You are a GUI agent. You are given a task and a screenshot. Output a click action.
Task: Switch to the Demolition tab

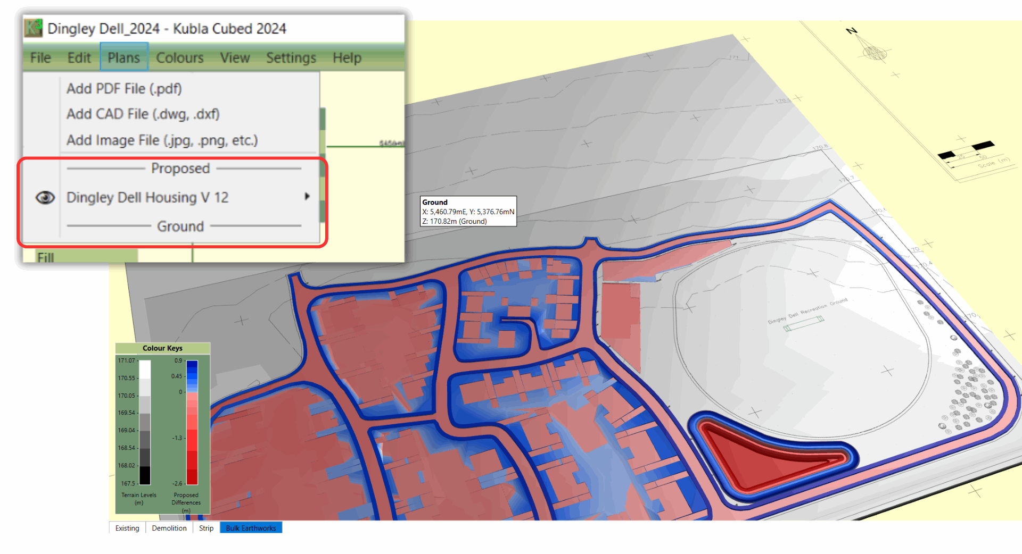pyautogui.click(x=169, y=528)
